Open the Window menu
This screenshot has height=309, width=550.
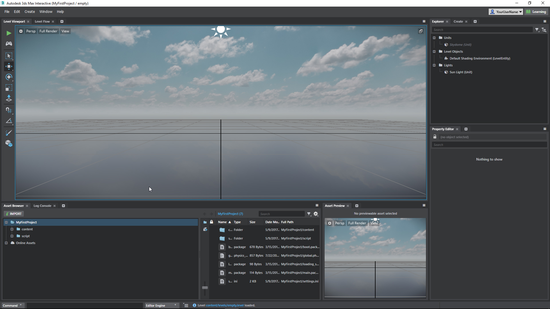coord(46,12)
